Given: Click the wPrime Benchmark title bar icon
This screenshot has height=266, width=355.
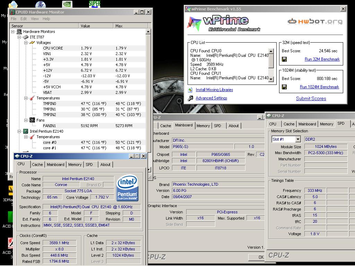Looking at the screenshot, I should 188,9.
